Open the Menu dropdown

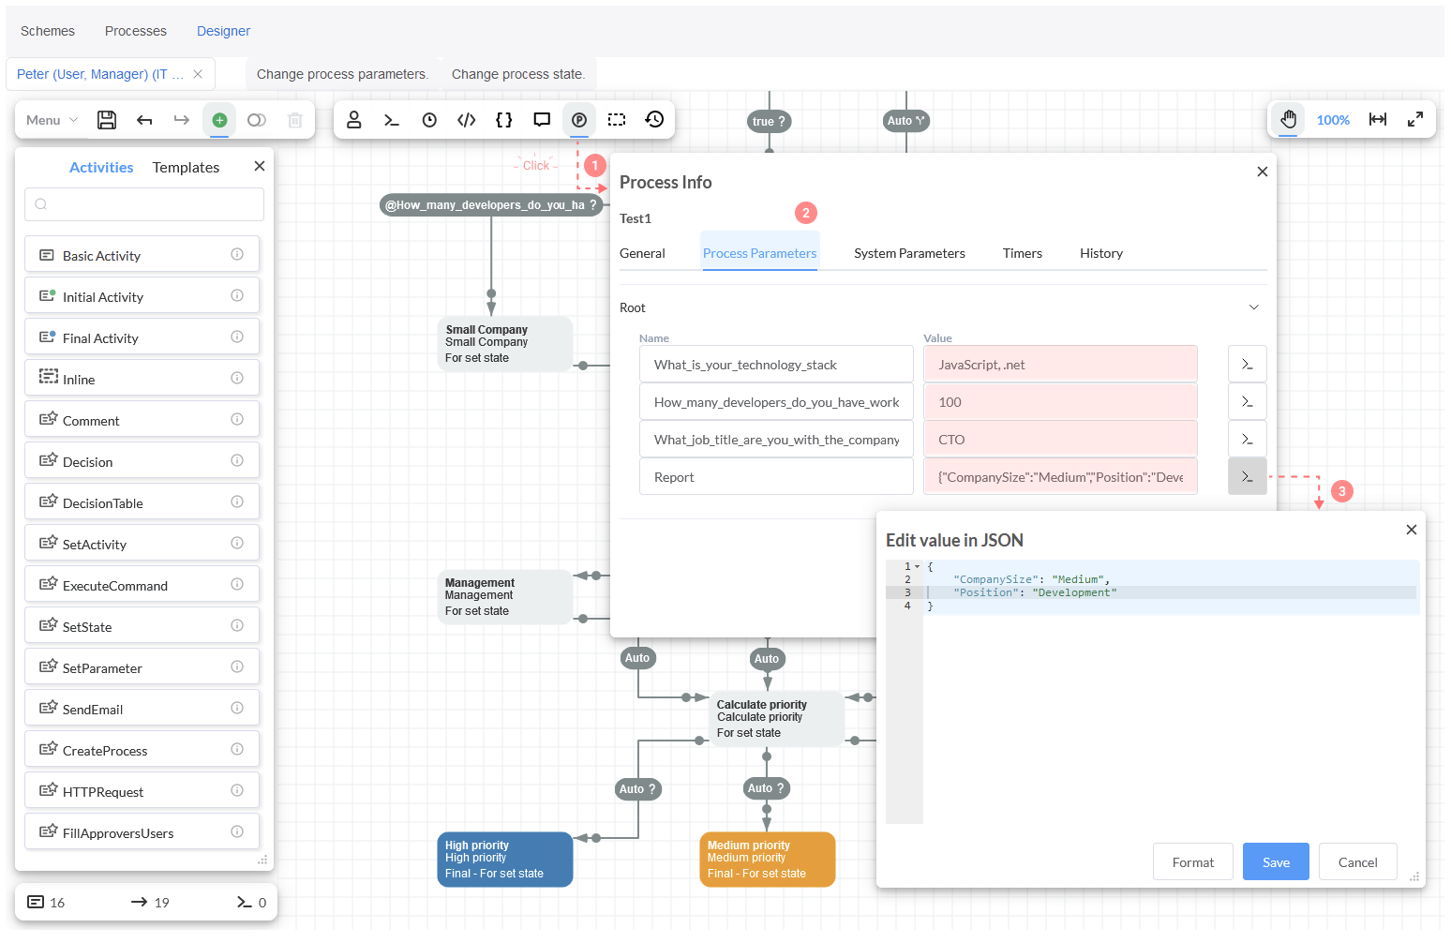pyautogui.click(x=52, y=120)
